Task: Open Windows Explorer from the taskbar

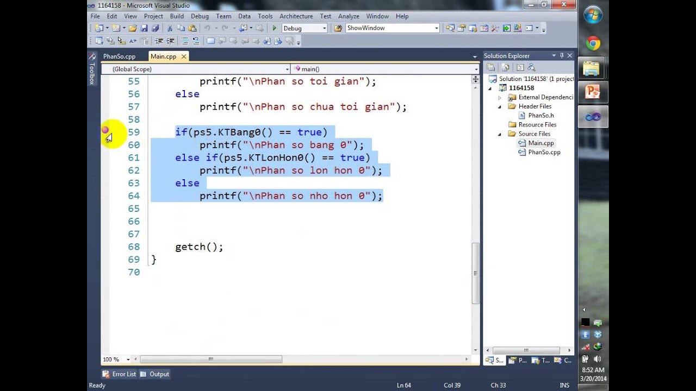Action: tap(592, 68)
